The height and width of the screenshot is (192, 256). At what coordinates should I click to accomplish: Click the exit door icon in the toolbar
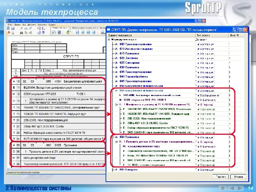[8, 28]
